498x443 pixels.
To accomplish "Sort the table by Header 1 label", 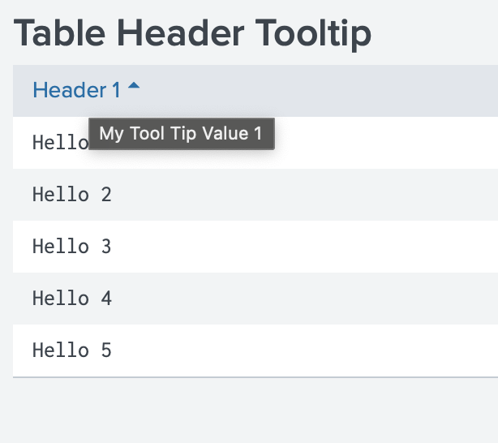I will tap(77, 91).
